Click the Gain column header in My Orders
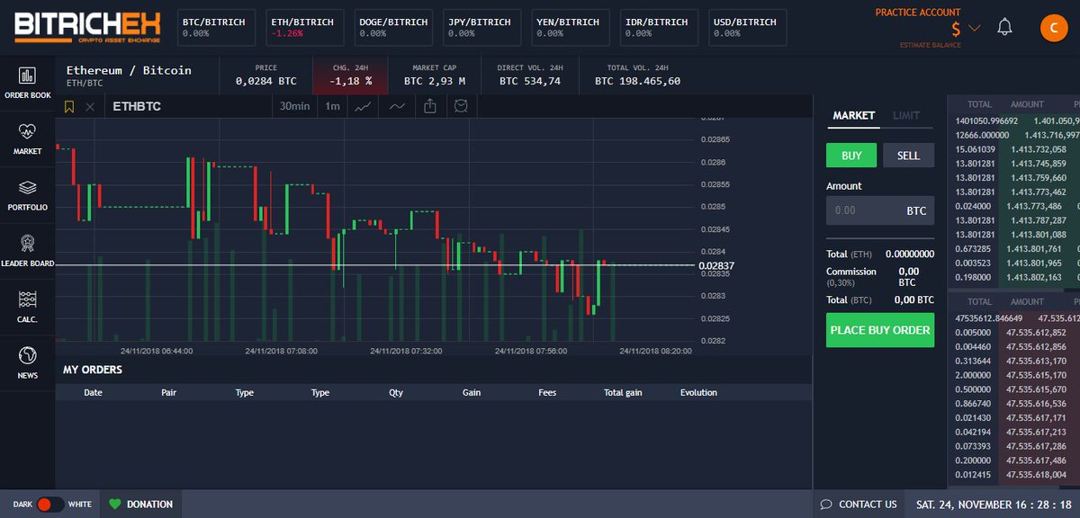The width and height of the screenshot is (1080, 518). 472,393
